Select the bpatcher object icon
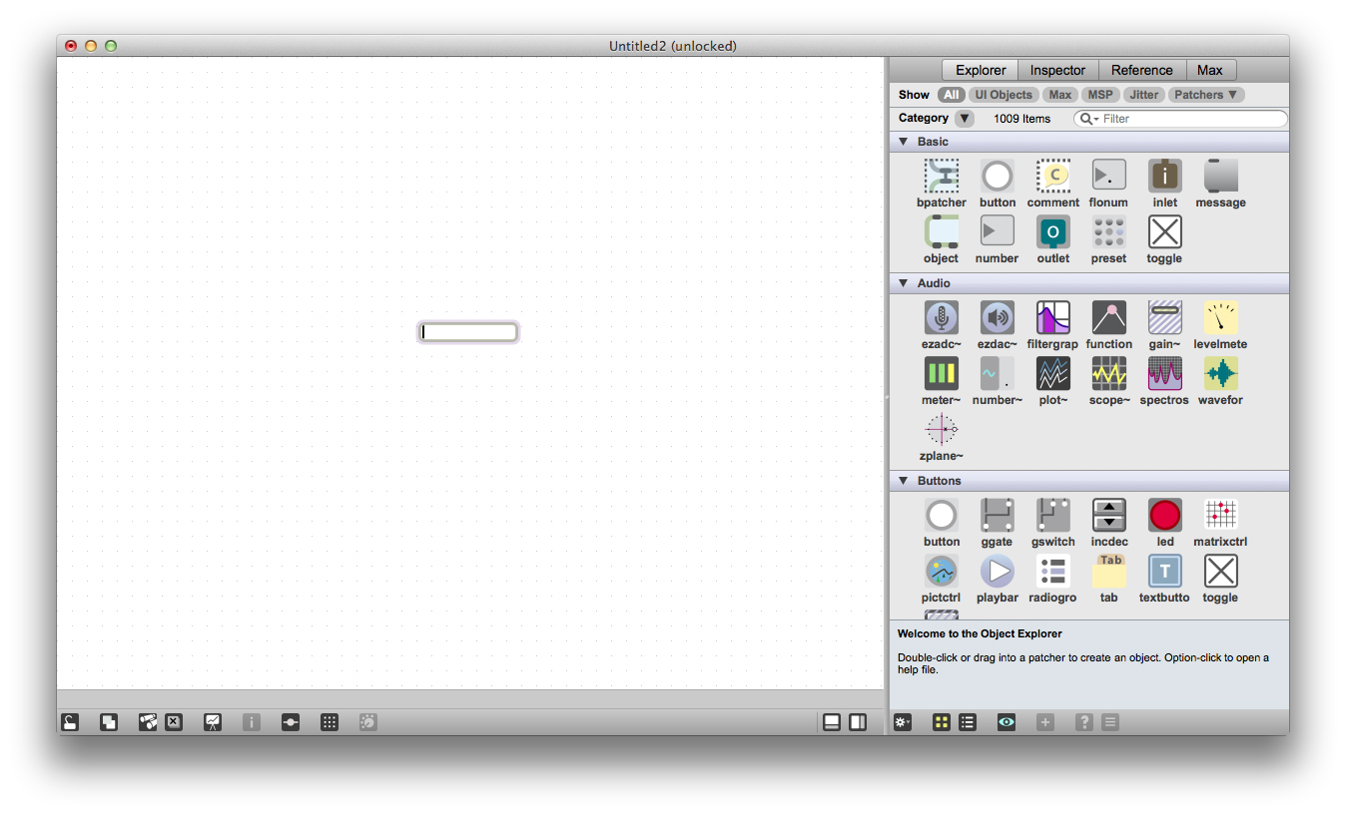Viewport: 1346px width, 814px height. pos(941,177)
